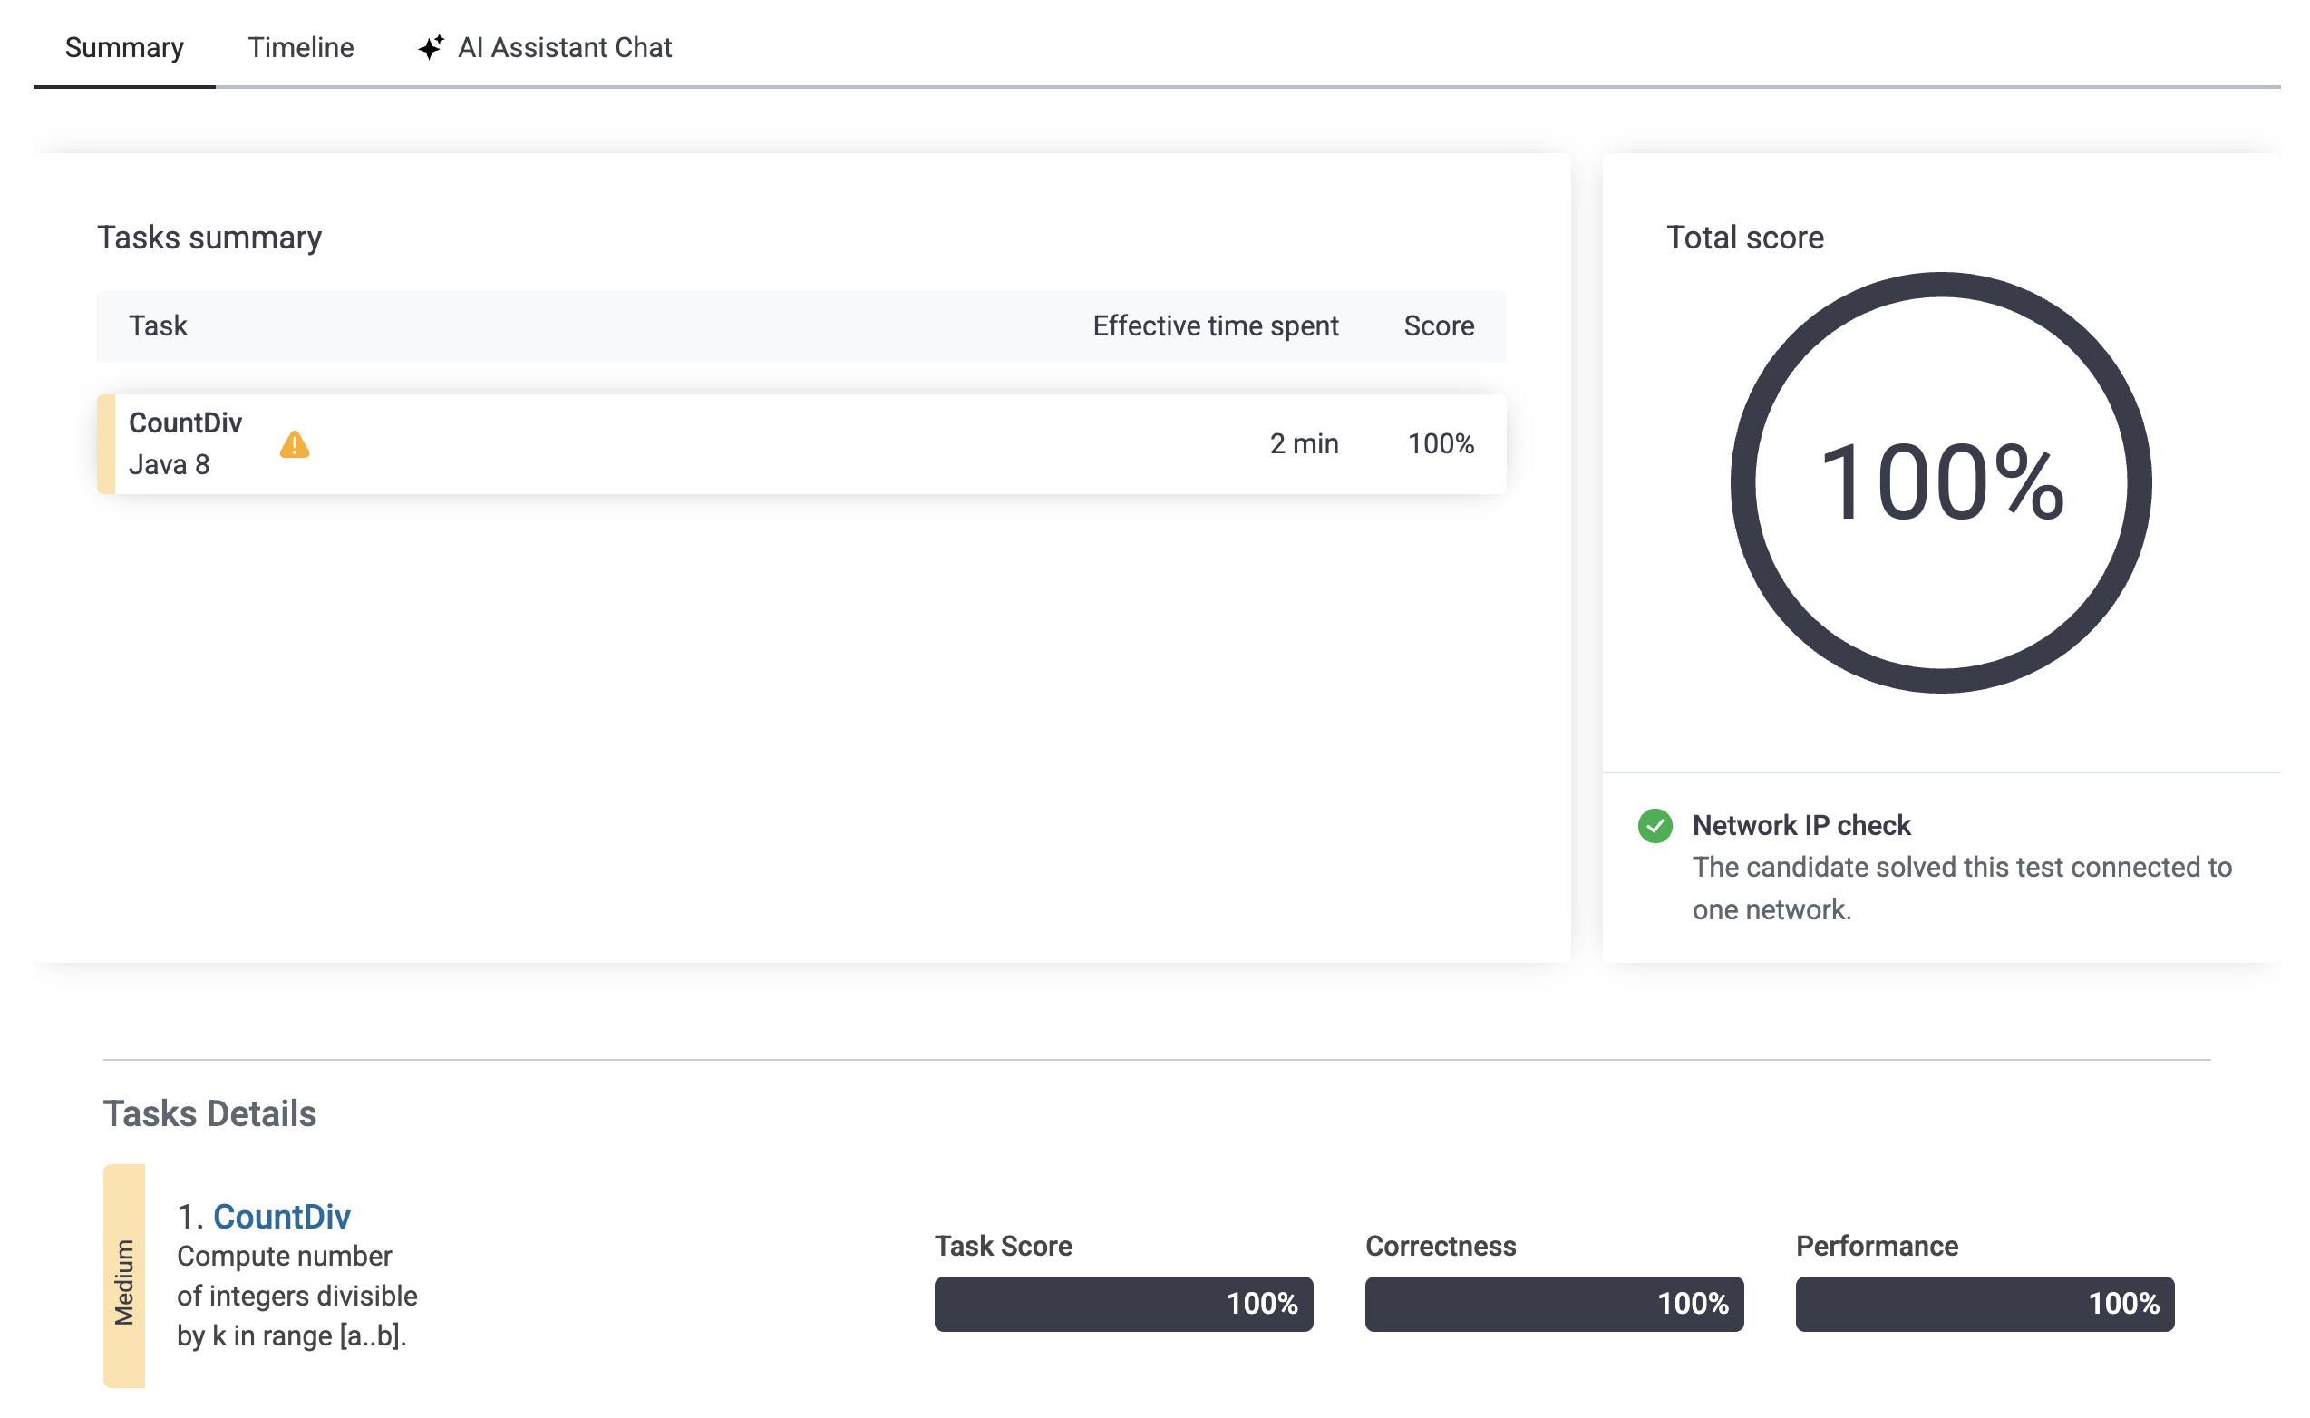Click the warning triangle icon beside CountDiv
Viewport: 2310px width, 1418px height.
pos(295,444)
